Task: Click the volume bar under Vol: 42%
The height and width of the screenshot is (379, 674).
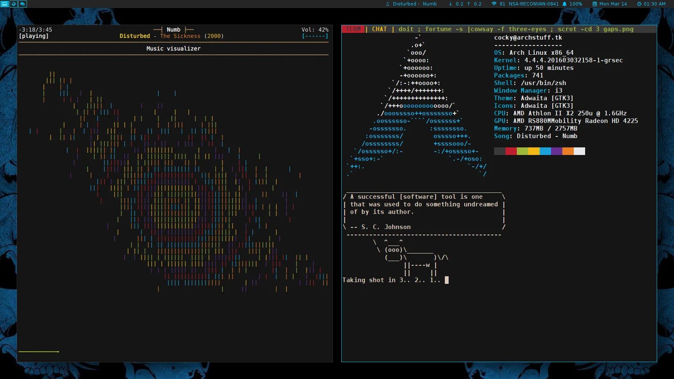Action: 315,36
